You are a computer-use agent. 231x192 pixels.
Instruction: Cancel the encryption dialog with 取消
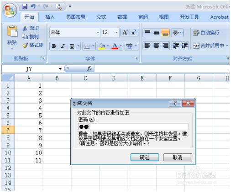click(x=178, y=157)
